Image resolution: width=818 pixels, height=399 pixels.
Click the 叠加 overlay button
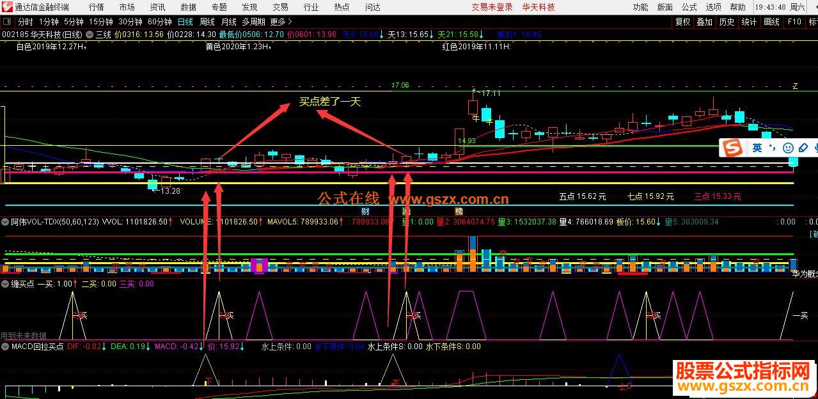[704, 22]
